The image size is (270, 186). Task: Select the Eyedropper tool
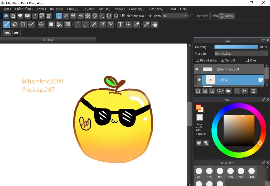146,25
